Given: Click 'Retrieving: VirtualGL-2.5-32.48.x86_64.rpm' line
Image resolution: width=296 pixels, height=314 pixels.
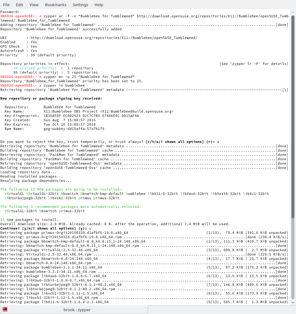Looking at the screenshot, I should 144,254.
